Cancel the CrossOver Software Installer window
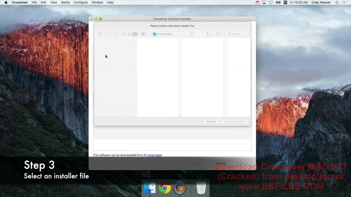Viewport: 351px width, 197px height. [221, 163]
